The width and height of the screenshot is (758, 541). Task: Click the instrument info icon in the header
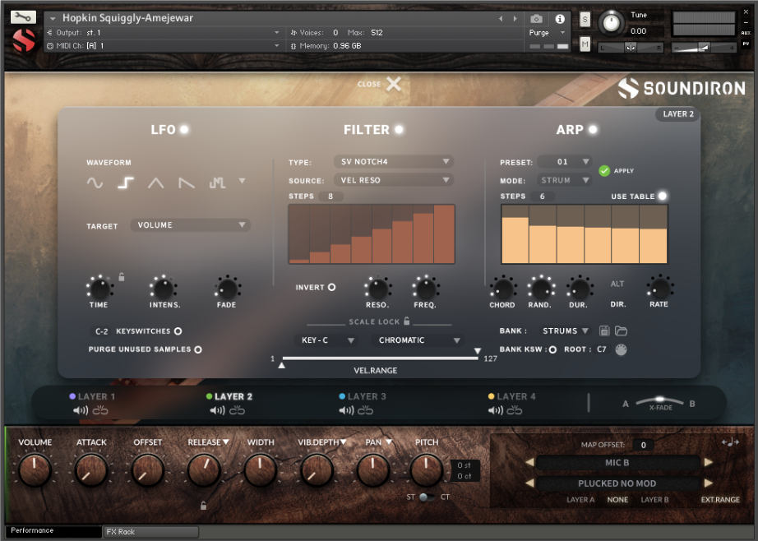[560, 19]
